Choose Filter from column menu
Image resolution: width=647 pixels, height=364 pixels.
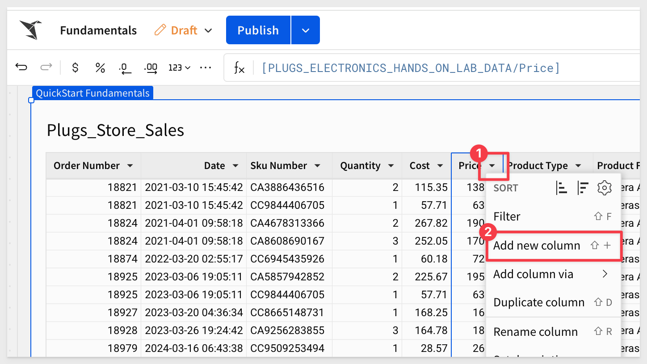point(553,216)
